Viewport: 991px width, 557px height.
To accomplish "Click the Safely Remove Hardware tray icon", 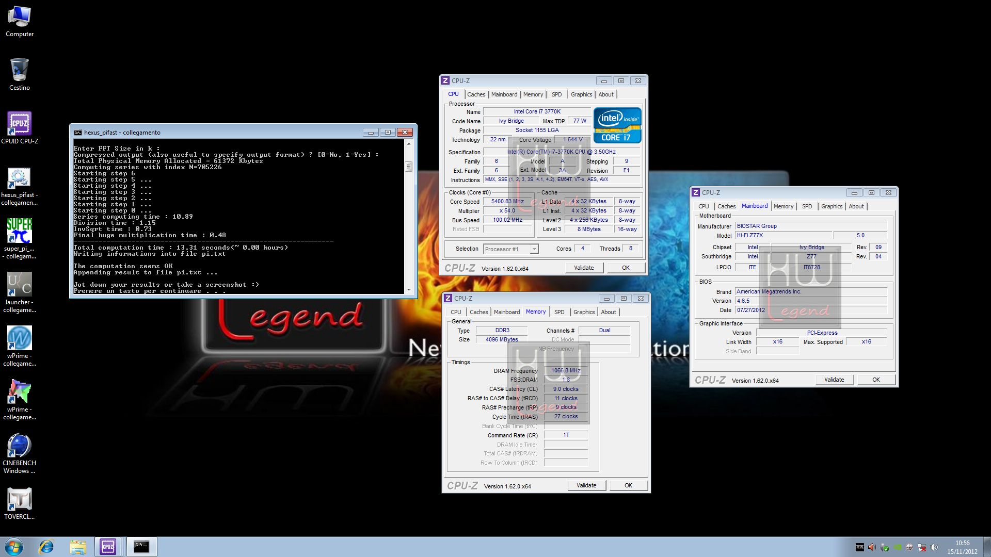I will point(884,547).
